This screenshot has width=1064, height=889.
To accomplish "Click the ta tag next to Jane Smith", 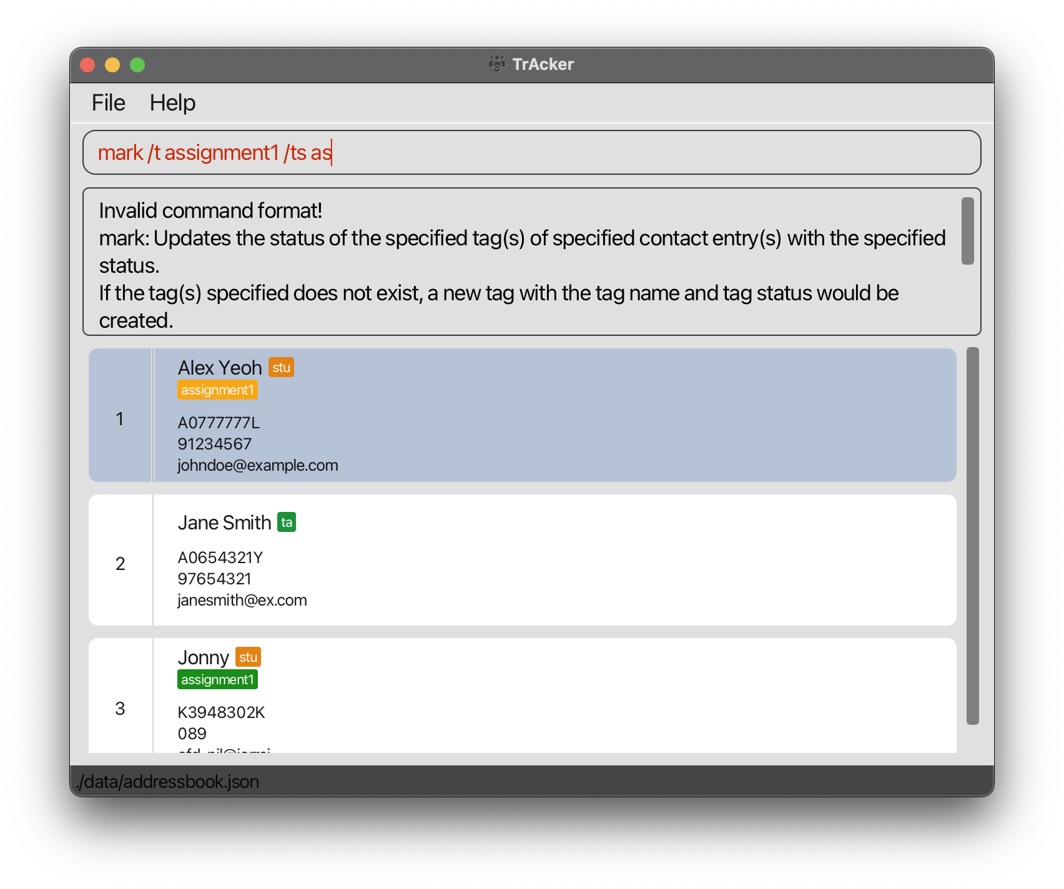I will (287, 522).
